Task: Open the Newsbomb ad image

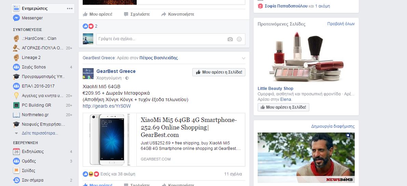Action: (x=306, y=158)
